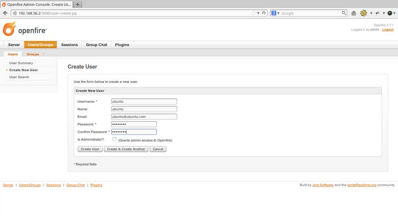Click the browser home icon
Image resolution: width=398 pixels, height=217 pixels.
pyautogui.click(x=354, y=13)
